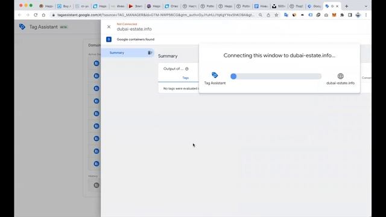
Task: Go back in browser history
Action: pos(20,15)
